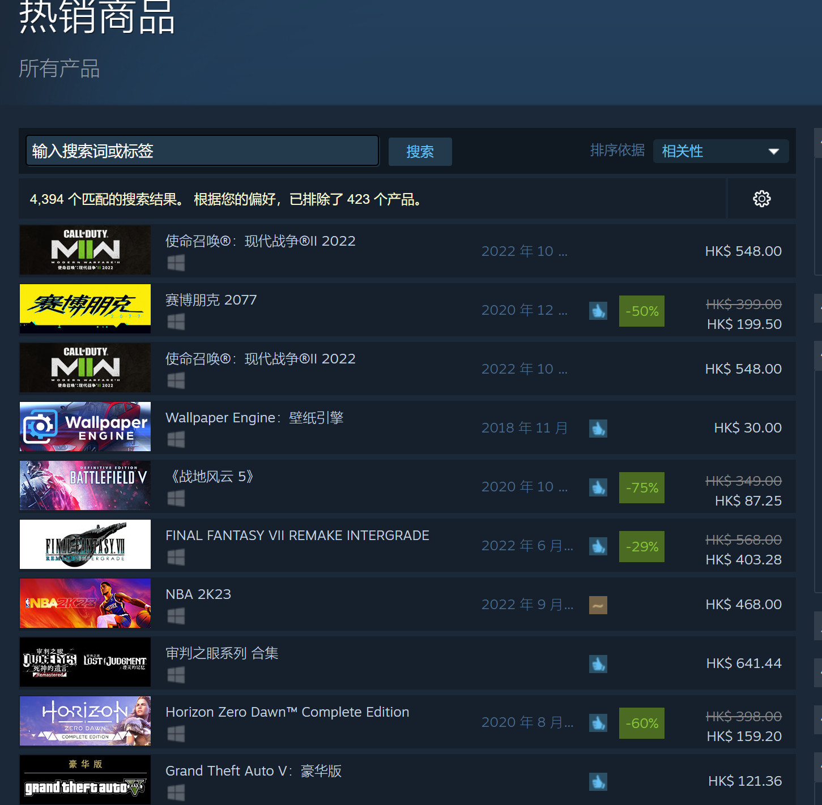Click the thumbs-up review icon for 赛博朋克 2077
This screenshot has width=822, height=805.
(x=598, y=311)
